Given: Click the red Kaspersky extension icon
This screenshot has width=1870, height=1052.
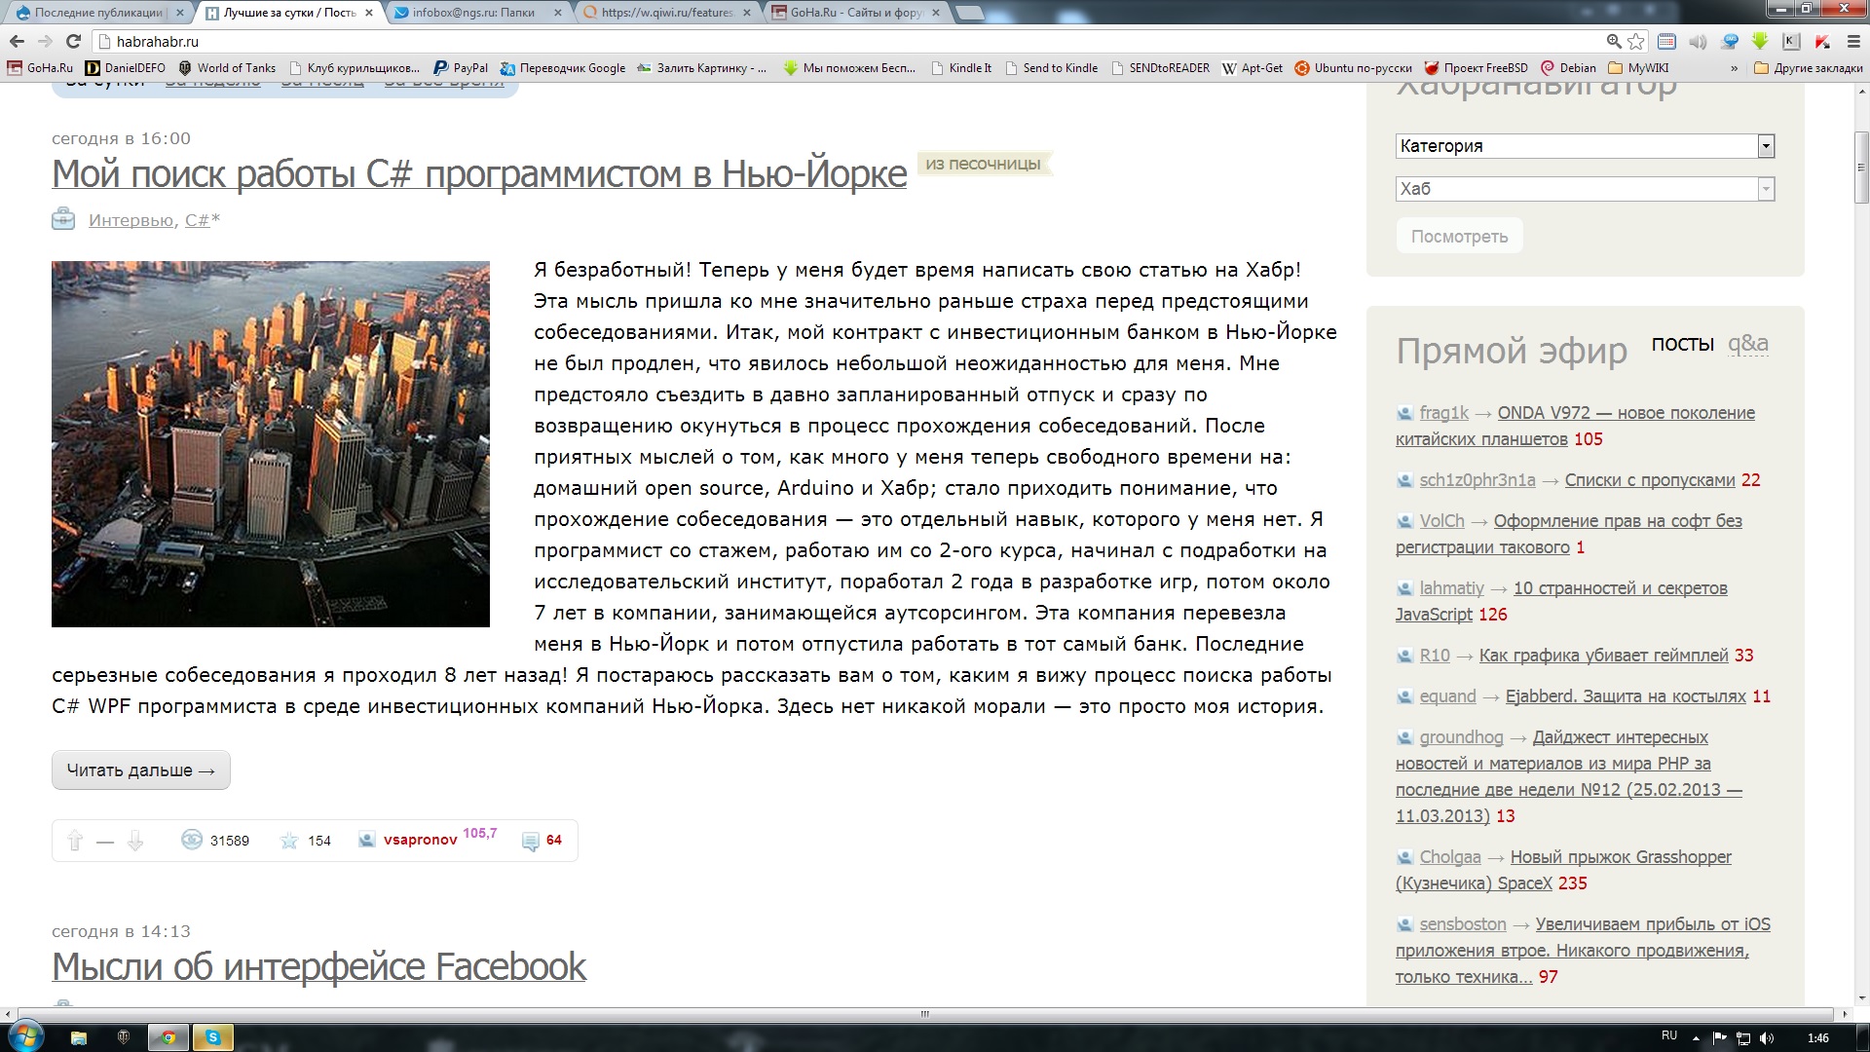Looking at the screenshot, I should click(x=1822, y=41).
